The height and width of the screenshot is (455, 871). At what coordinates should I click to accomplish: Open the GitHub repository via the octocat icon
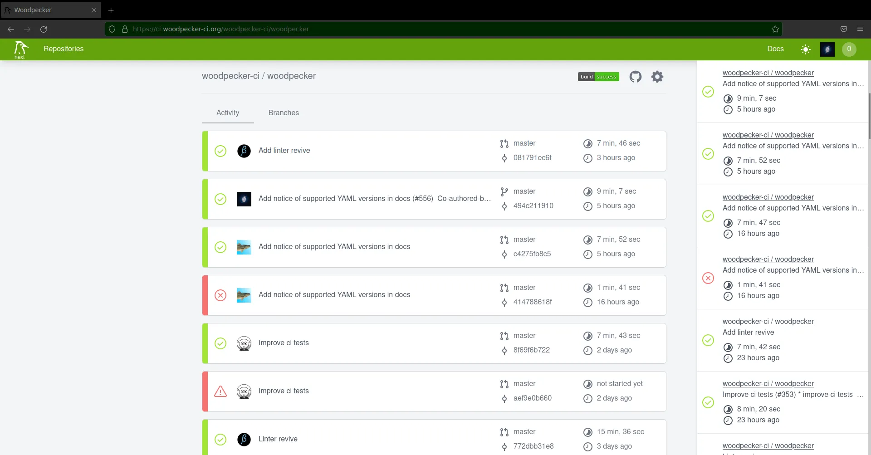[635, 76]
